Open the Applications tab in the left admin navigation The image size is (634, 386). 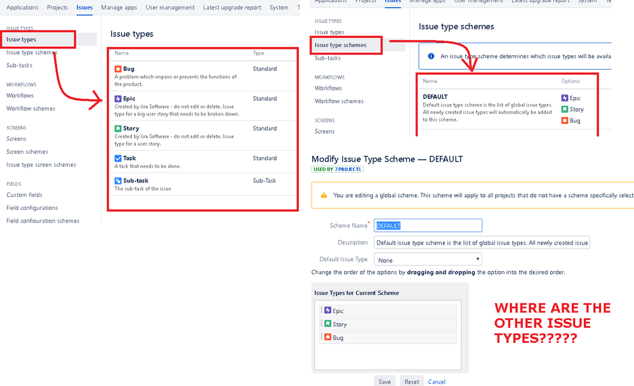tap(22, 7)
